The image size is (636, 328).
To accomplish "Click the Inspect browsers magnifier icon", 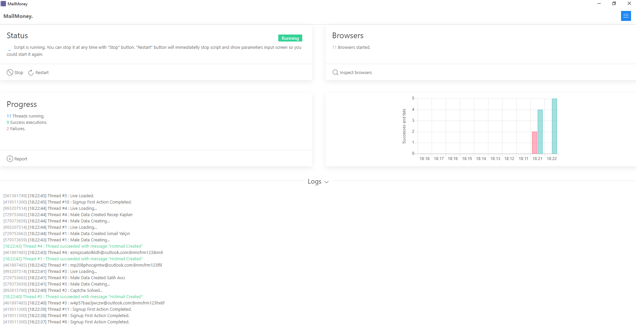I will (x=335, y=72).
